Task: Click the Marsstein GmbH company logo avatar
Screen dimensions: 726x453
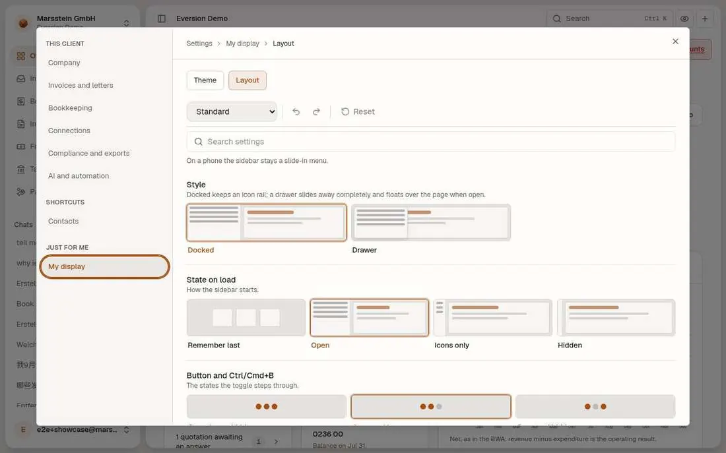Action: click(x=23, y=22)
